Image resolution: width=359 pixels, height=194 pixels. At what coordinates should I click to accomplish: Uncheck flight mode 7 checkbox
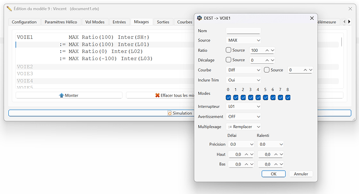click(x=280, y=98)
